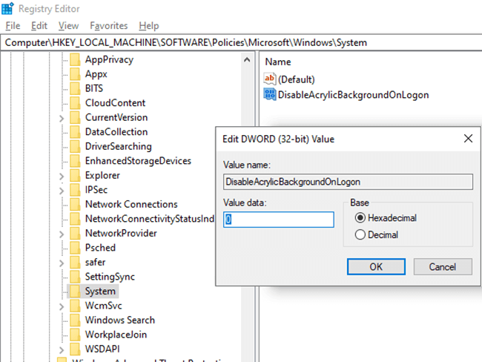This screenshot has height=362, width=482.
Task: Open the View menu
Action: point(68,25)
